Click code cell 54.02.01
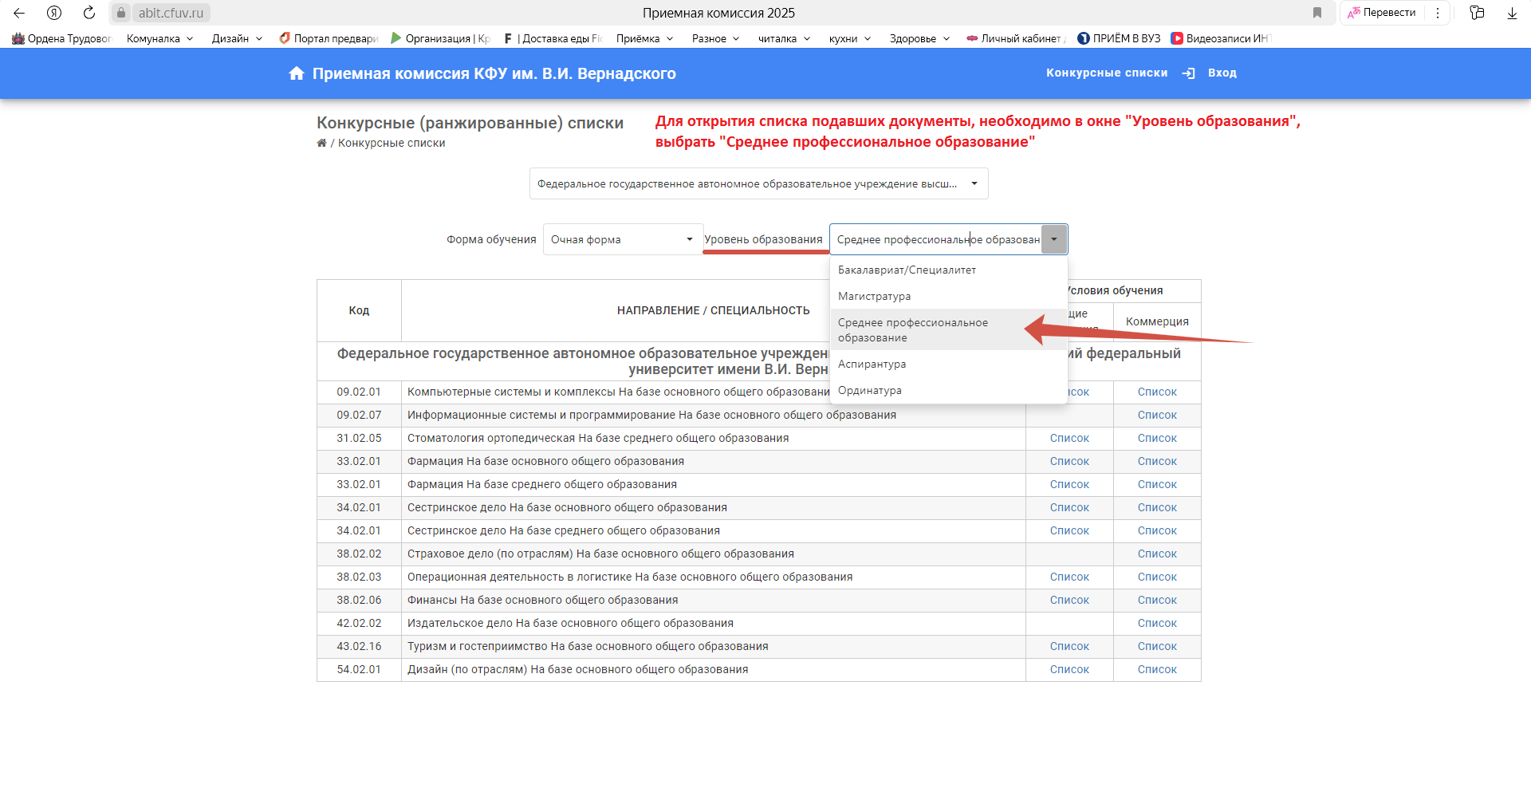The height and width of the screenshot is (796, 1531). pyautogui.click(x=359, y=669)
